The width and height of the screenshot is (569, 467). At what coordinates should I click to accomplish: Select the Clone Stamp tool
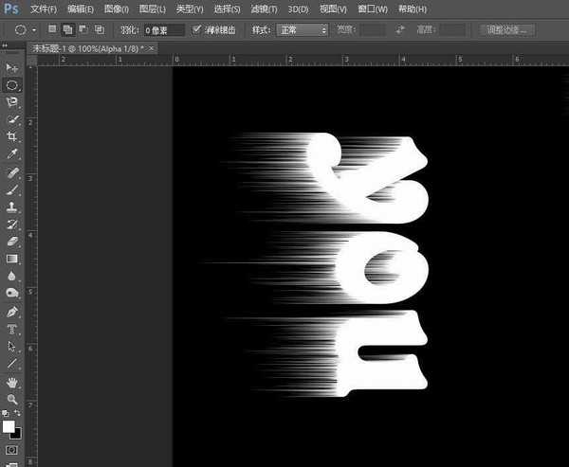click(12, 206)
